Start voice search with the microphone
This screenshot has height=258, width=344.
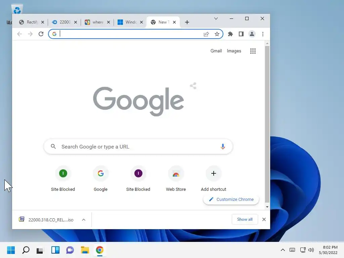click(223, 146)
